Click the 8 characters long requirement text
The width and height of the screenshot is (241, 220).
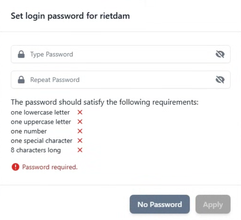(36, 150)
